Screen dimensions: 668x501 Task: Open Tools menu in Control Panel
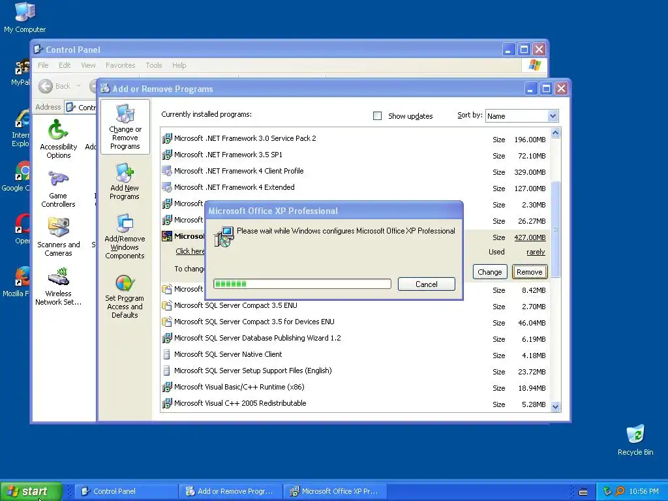(154, 65)
